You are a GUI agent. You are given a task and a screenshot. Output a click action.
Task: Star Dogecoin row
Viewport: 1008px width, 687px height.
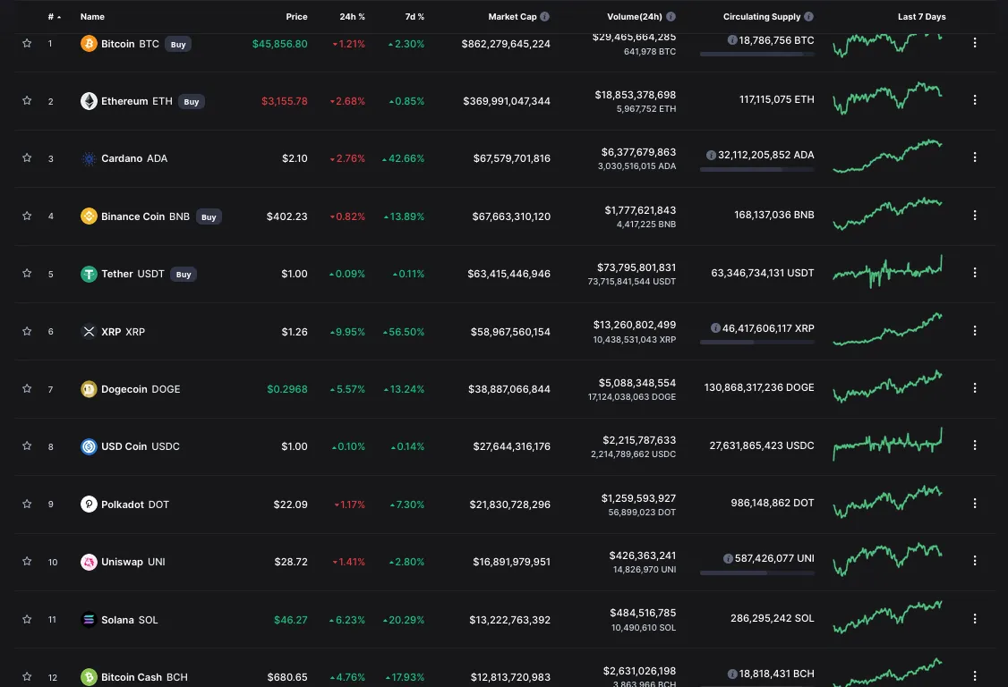[x=27, y=388]
